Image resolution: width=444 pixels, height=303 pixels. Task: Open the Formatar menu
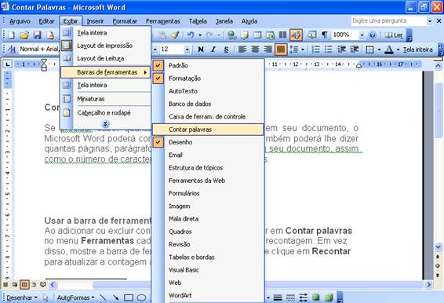click(125, 21)
